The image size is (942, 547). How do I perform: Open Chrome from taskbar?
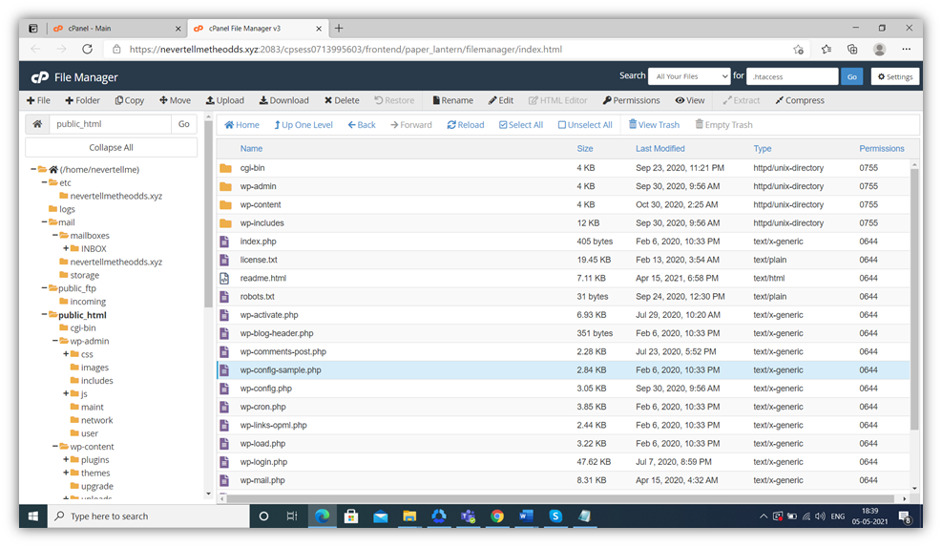pos(497,516)
